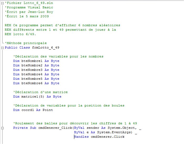The width and height of the screenshot is (184, 144).
Task: Click the line 'REM lotto 6/49.'
Action: click(x=20, y=34)
